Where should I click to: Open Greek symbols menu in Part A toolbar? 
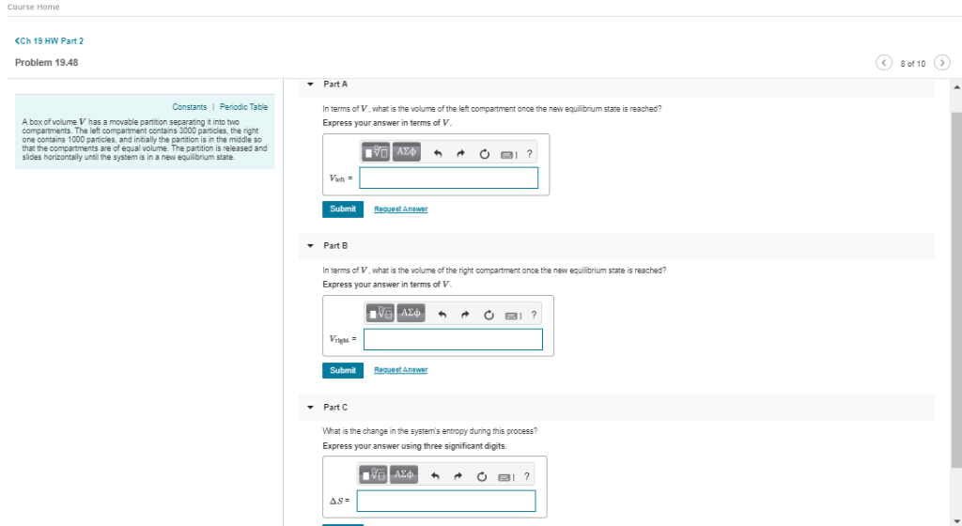tap(406, 152)
